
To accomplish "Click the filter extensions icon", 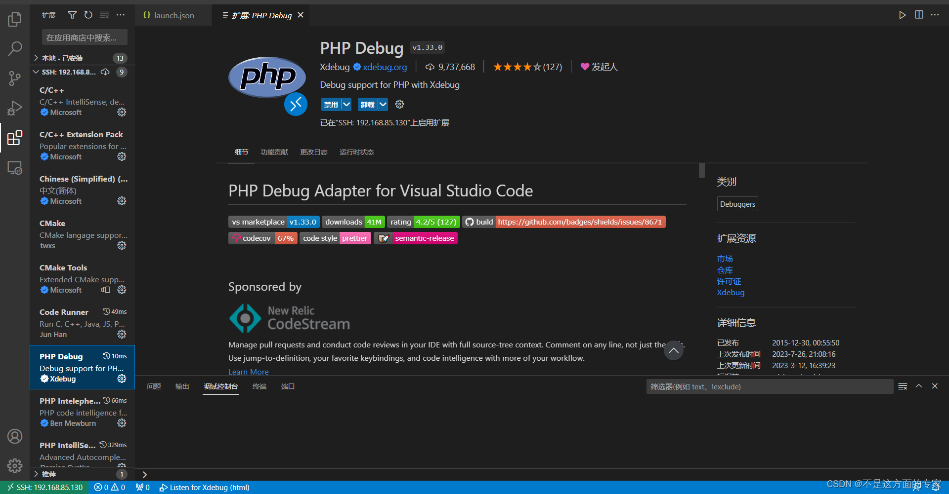I will (72, 15).
